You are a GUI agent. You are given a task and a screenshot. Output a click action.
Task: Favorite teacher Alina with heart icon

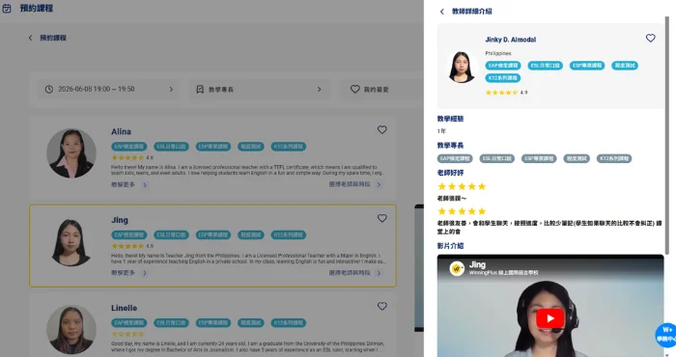[x=382, y=129]
